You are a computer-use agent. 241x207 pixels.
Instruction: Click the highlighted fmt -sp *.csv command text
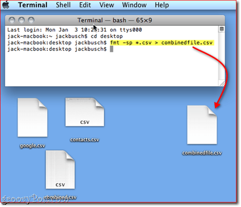162,42
